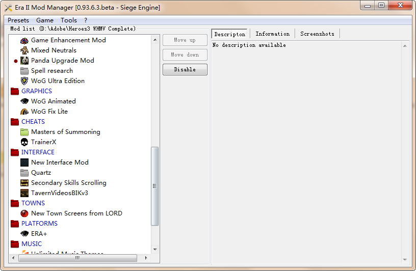The height and width of the screenshot is (271, 416).
Task: Select the TrainerX entry
Action: [x=43, y=142]
